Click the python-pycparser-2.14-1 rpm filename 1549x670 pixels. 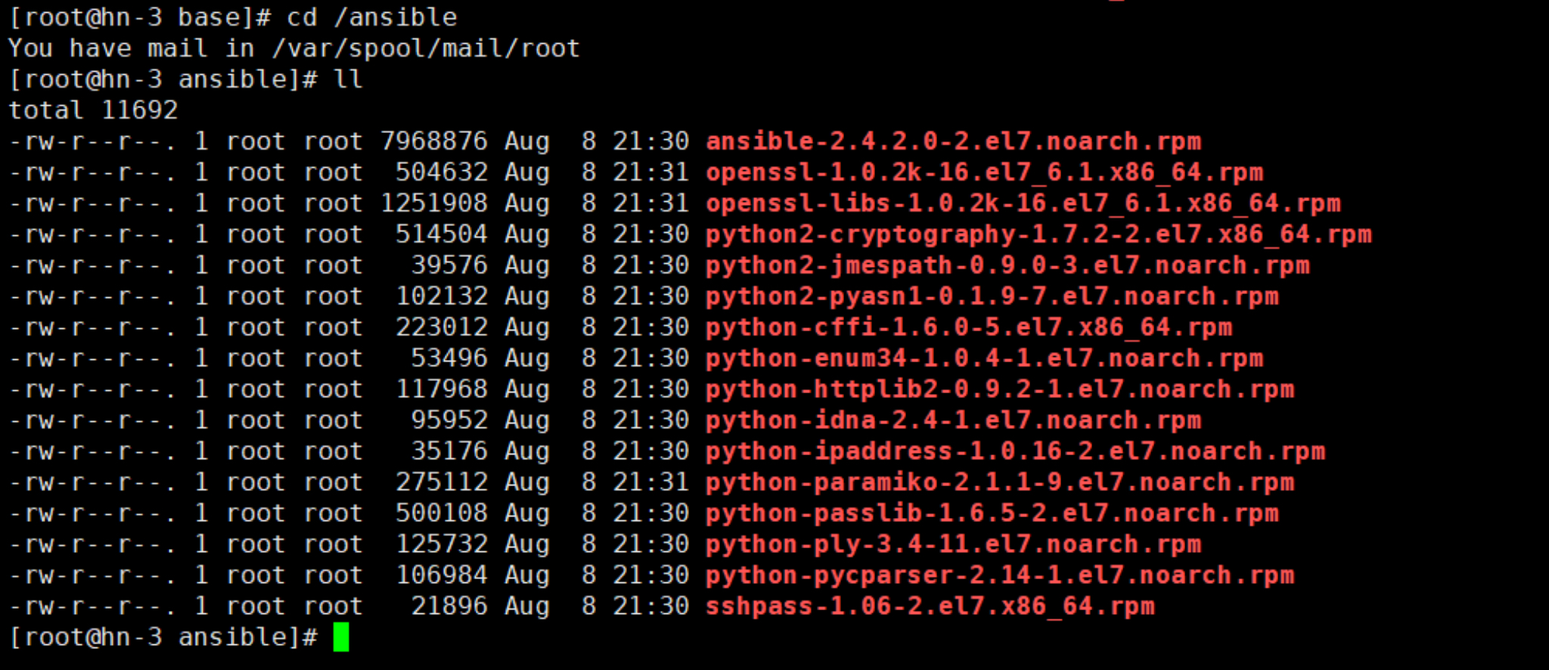pyautogui.click(x=999, y=575)
